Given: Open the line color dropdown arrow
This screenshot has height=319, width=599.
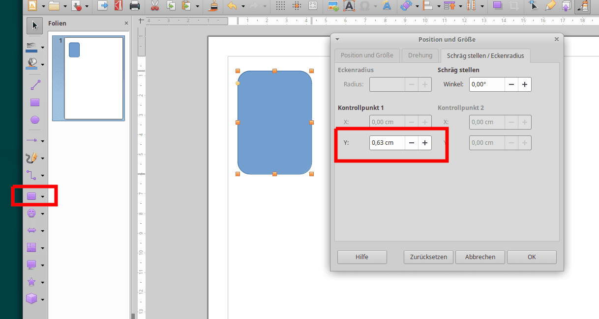Looking at the screenshot, I should click(x=43, y=48).
